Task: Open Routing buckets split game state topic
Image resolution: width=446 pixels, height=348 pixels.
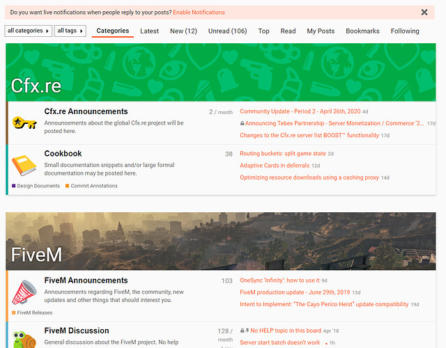Action: [283, 153]
